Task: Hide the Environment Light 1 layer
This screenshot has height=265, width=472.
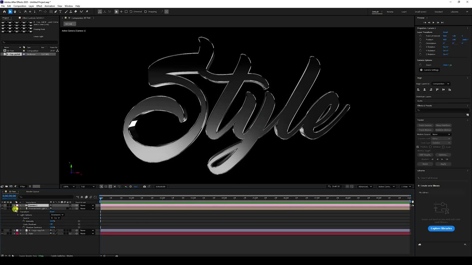Action: [2, 208]
